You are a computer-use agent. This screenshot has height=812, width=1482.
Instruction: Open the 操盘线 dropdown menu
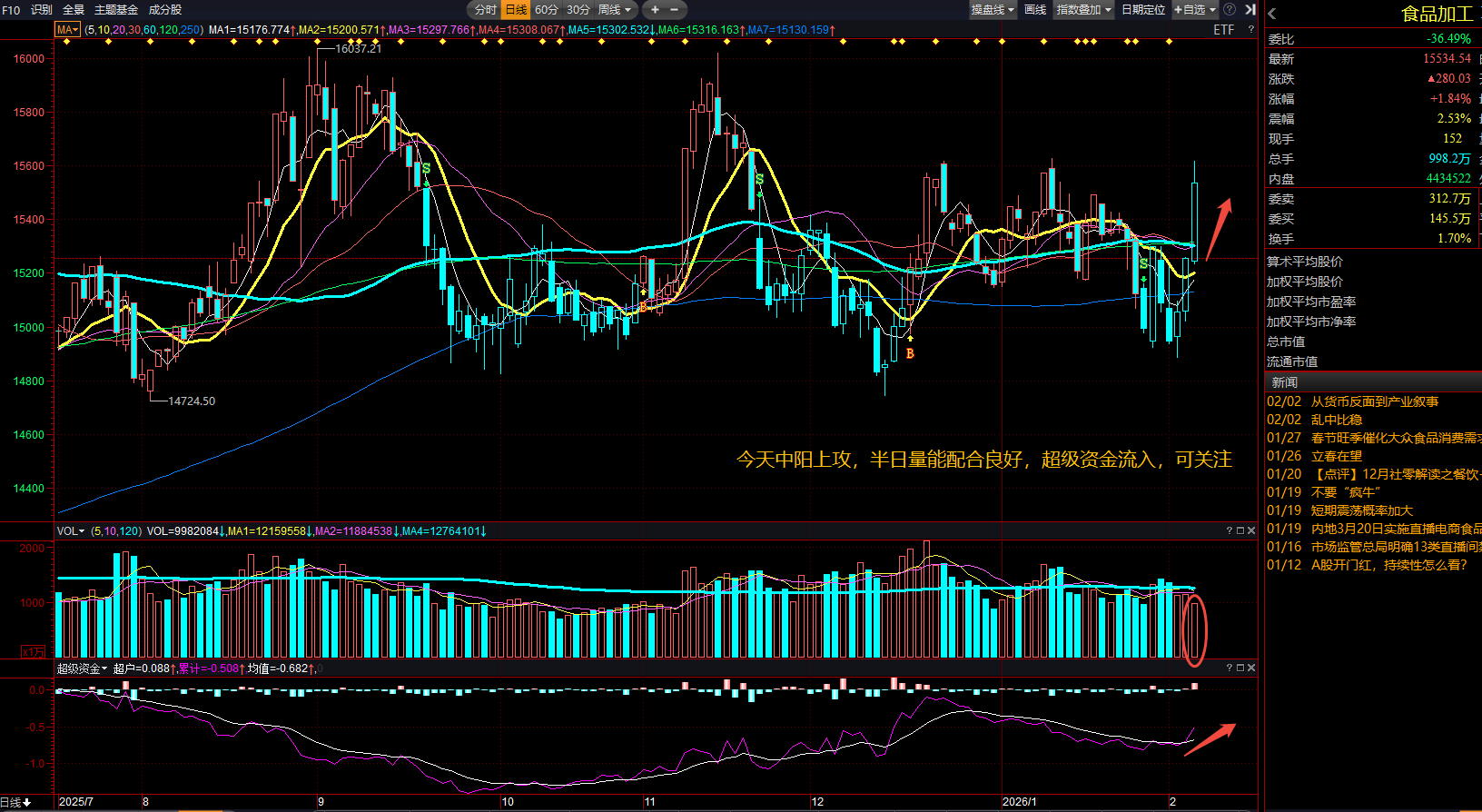point(993,10)
